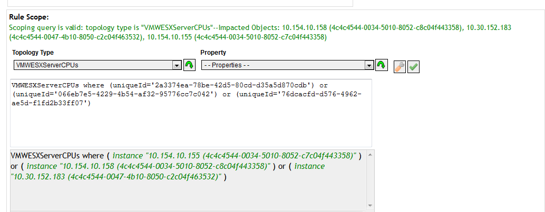Image resolution: width=545 pixels, height=212 pixels.
Task: Click the green arrow beside Topology Type
Action: 189,65
